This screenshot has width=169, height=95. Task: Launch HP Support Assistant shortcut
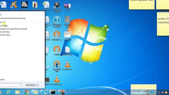tap(57, 22)
